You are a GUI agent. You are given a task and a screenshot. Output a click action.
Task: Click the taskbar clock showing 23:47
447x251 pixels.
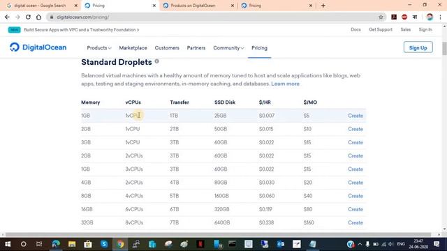(x=418, y=244)
